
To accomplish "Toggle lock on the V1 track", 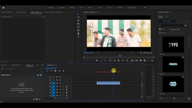I will pyautogui.click(x=50, y=83).
